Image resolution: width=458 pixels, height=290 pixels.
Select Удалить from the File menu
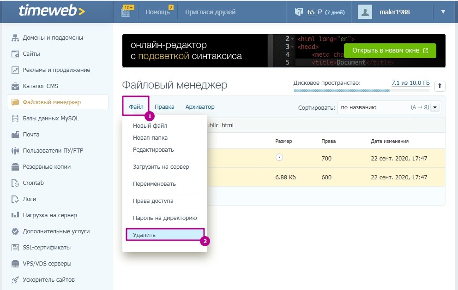(x=165, y=235)
